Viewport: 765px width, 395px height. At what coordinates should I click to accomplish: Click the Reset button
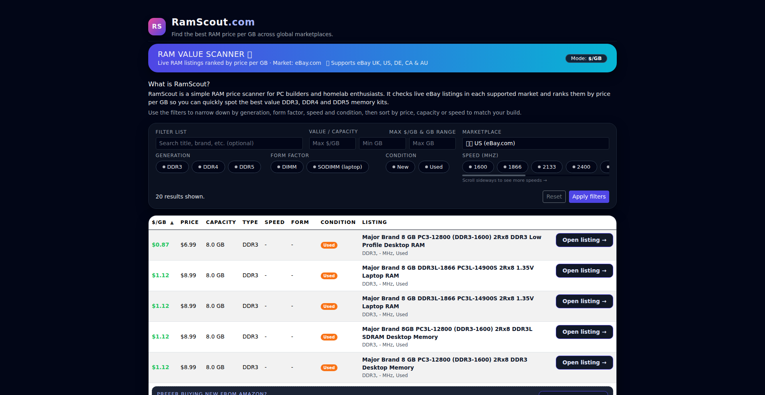[x=554, y=197]
